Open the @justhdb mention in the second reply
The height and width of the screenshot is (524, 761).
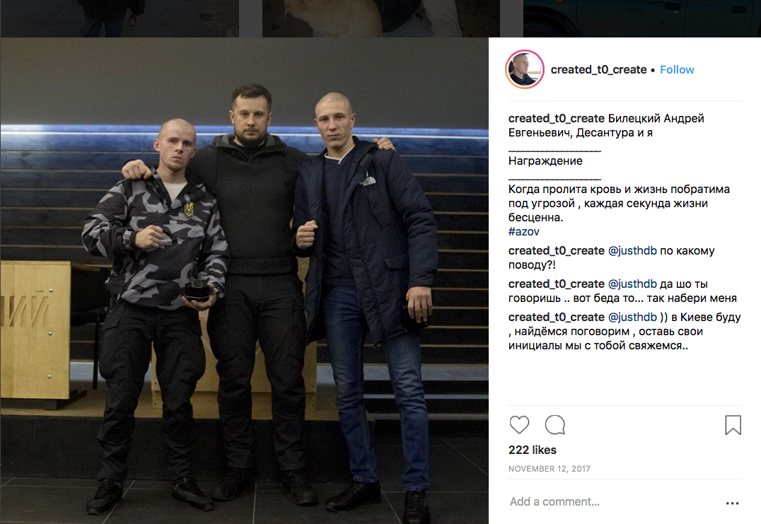click(632, 284)
